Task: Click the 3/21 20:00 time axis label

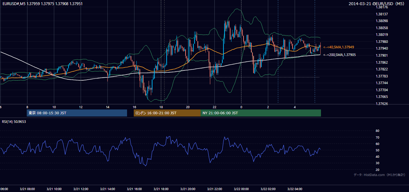Action: pos(188,189)
